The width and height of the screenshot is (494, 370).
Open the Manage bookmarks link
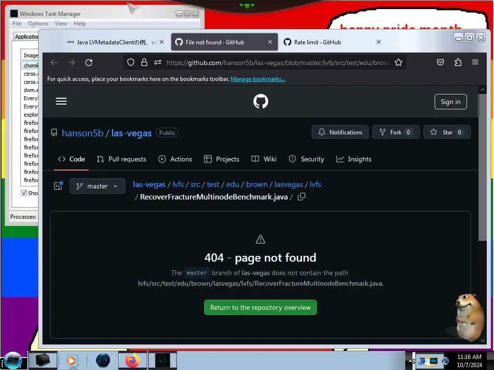tap(258, 79)
